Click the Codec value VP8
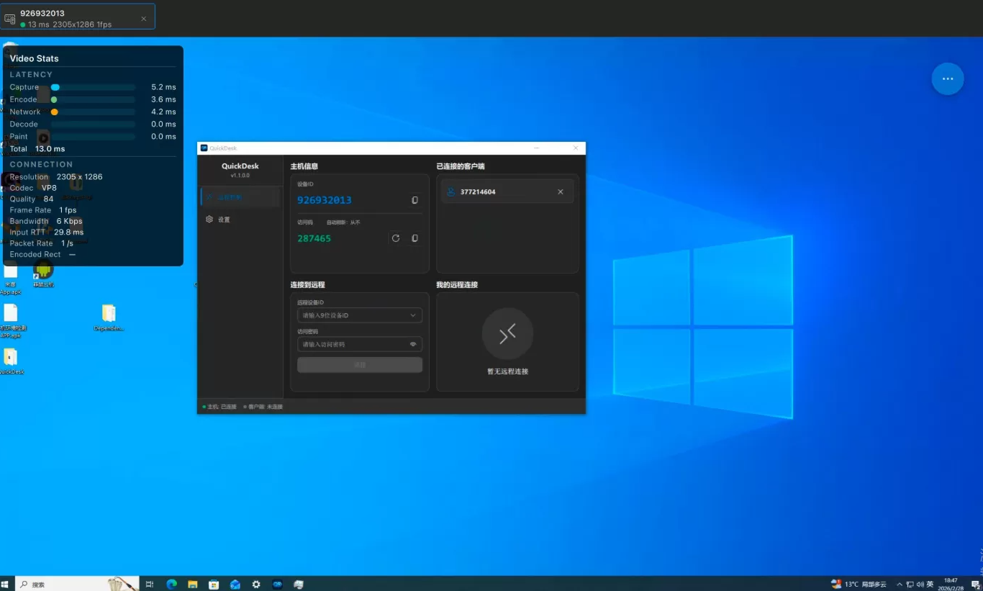The image size is (983, 591). click(x=49, y=188)
